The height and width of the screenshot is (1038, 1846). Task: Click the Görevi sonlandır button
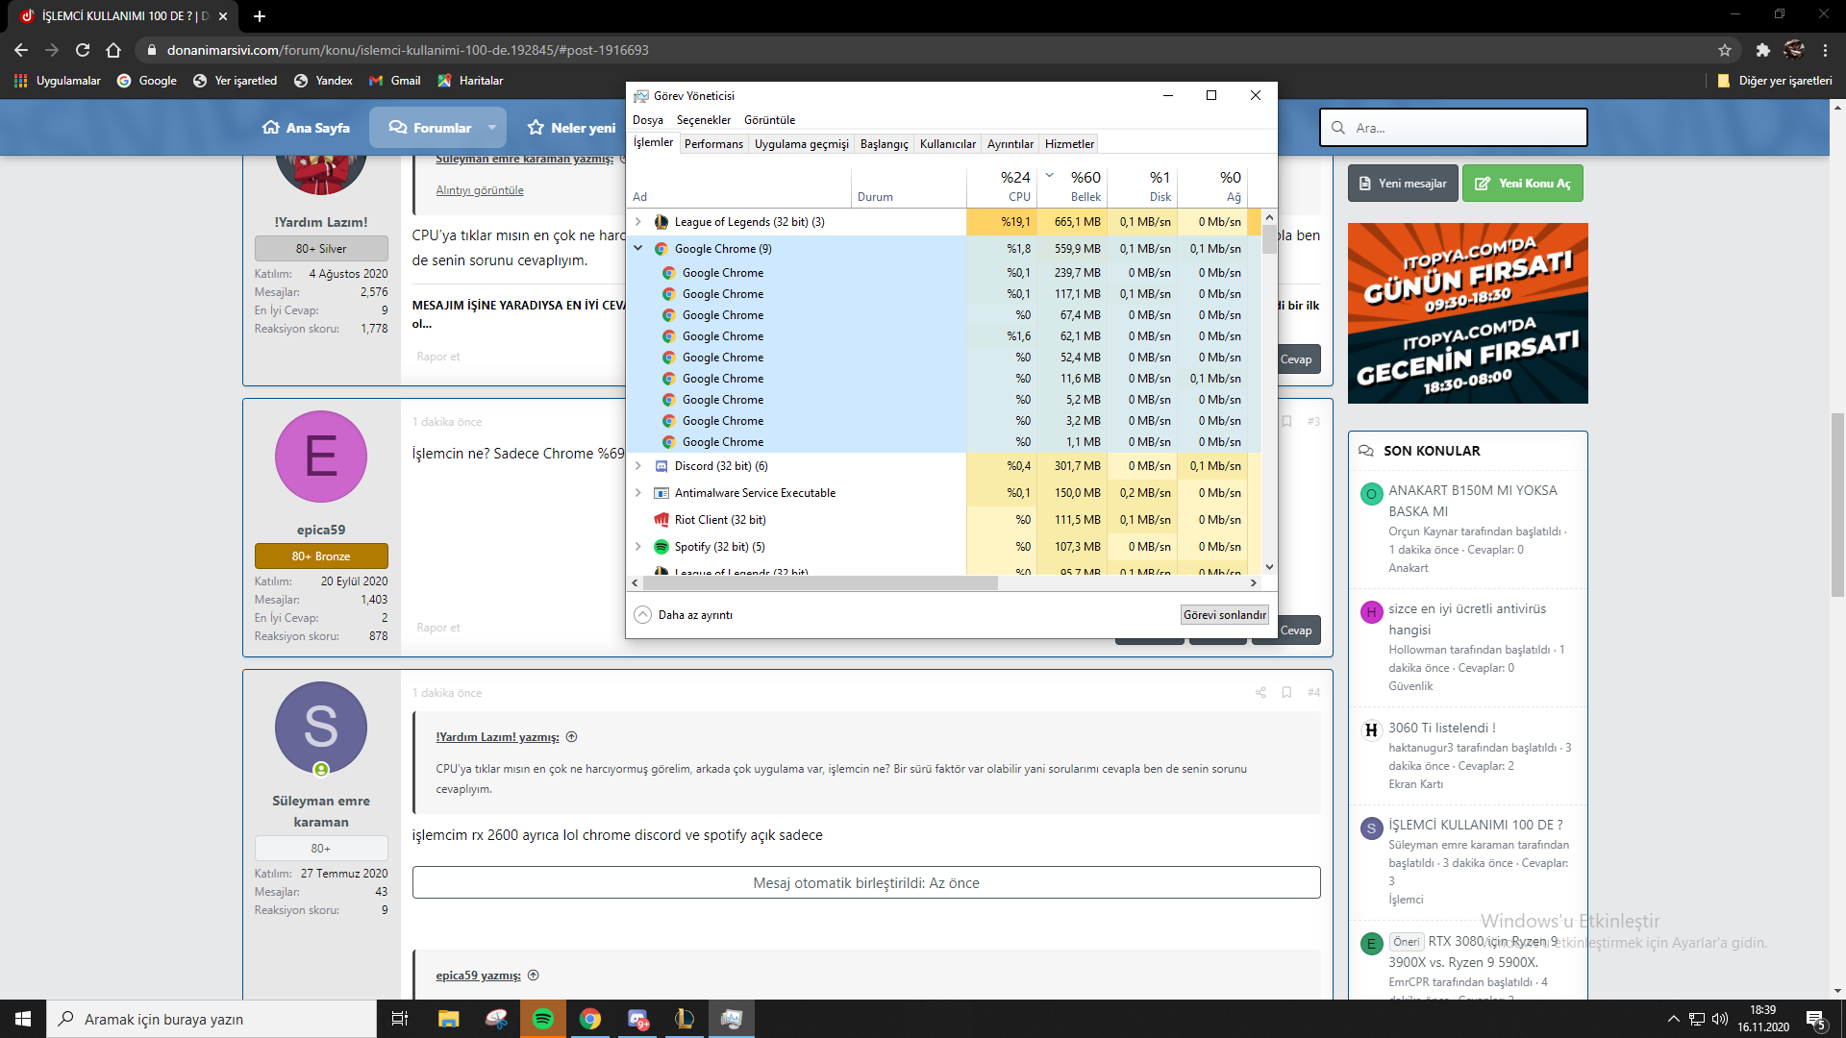point(1224,615)
